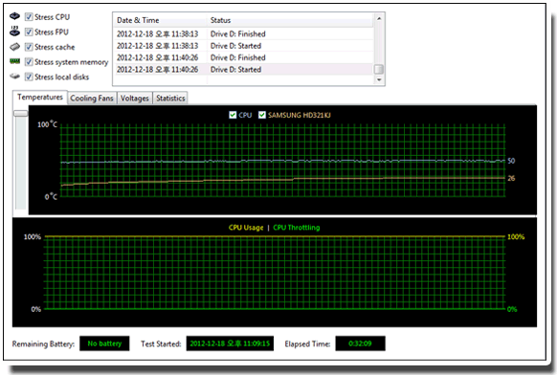557x375 pixels.
Task: Click the log scrollbar down arrow
Action: pos(379,79)
